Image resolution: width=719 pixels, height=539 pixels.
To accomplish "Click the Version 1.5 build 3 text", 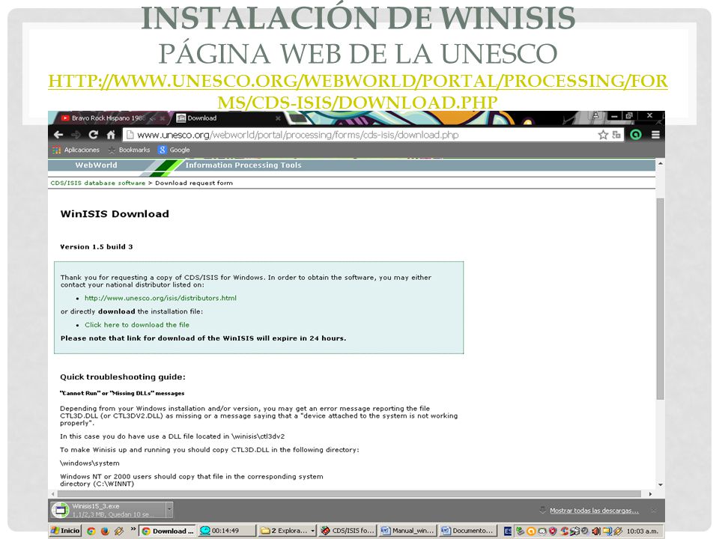I will tap(97, 246).
